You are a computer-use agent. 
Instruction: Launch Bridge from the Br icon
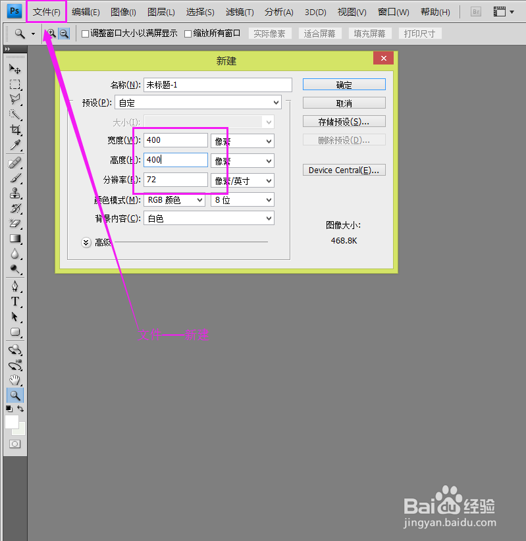coord(476,12)
